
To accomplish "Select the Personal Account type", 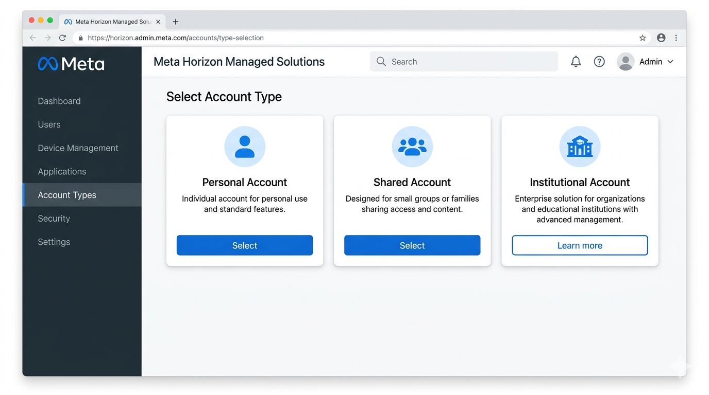I will 245,245.
